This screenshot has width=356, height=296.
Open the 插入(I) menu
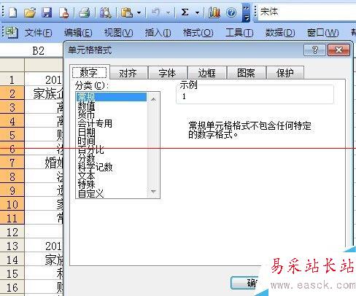click(x=158, y=33)
